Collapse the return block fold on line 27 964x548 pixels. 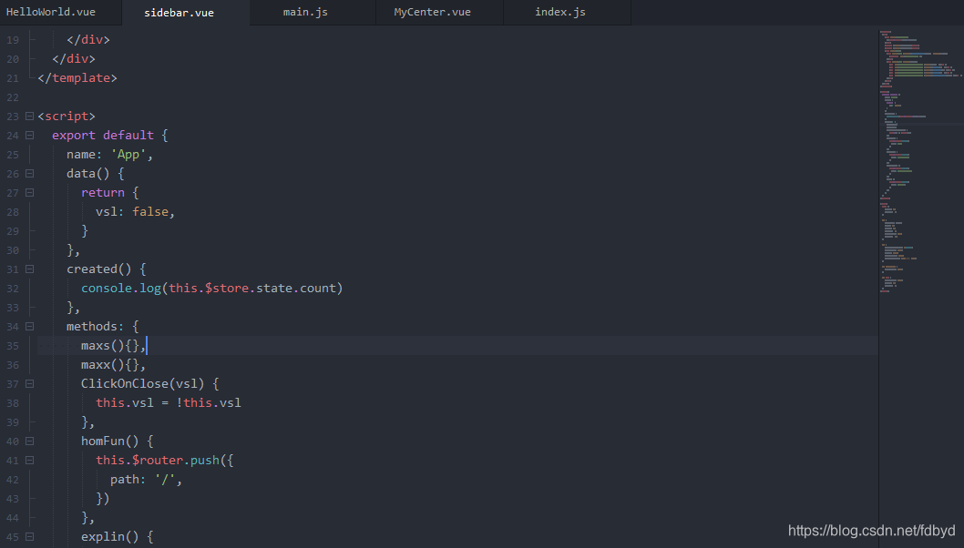[x=29, y=193]
